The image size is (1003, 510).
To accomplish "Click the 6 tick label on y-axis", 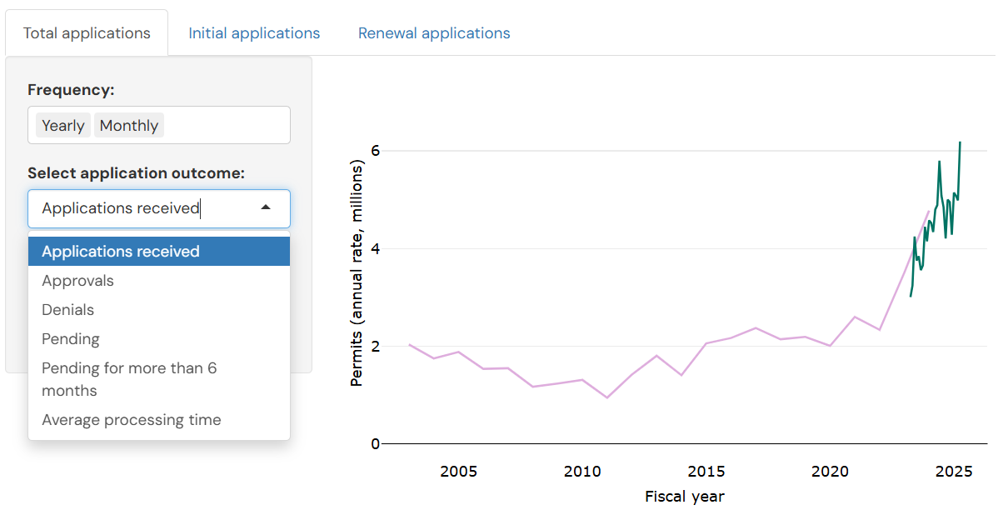I will (375, 151).
